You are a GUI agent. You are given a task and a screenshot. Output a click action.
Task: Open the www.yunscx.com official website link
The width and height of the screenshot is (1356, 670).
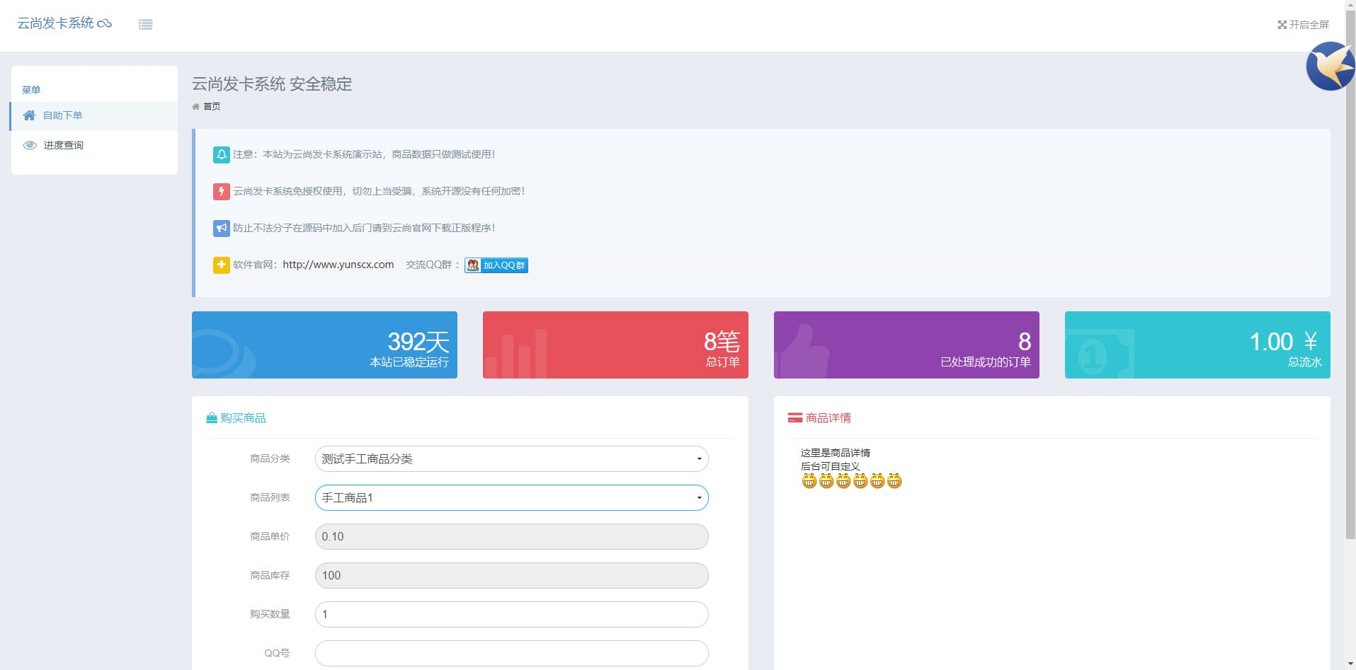[x=338, y=265]
